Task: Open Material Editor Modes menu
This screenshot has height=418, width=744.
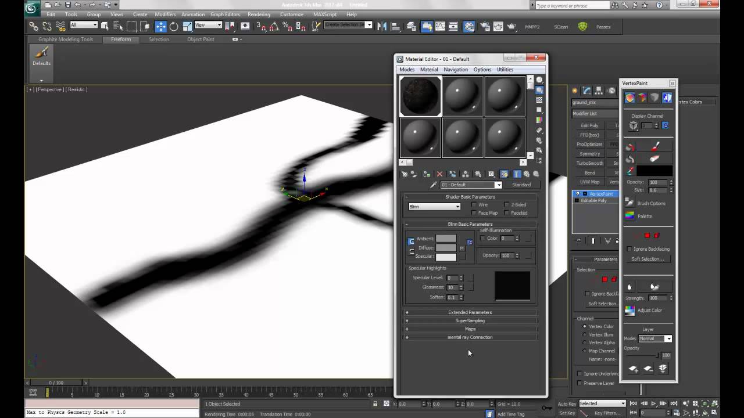Action: (x=407, y=70)
